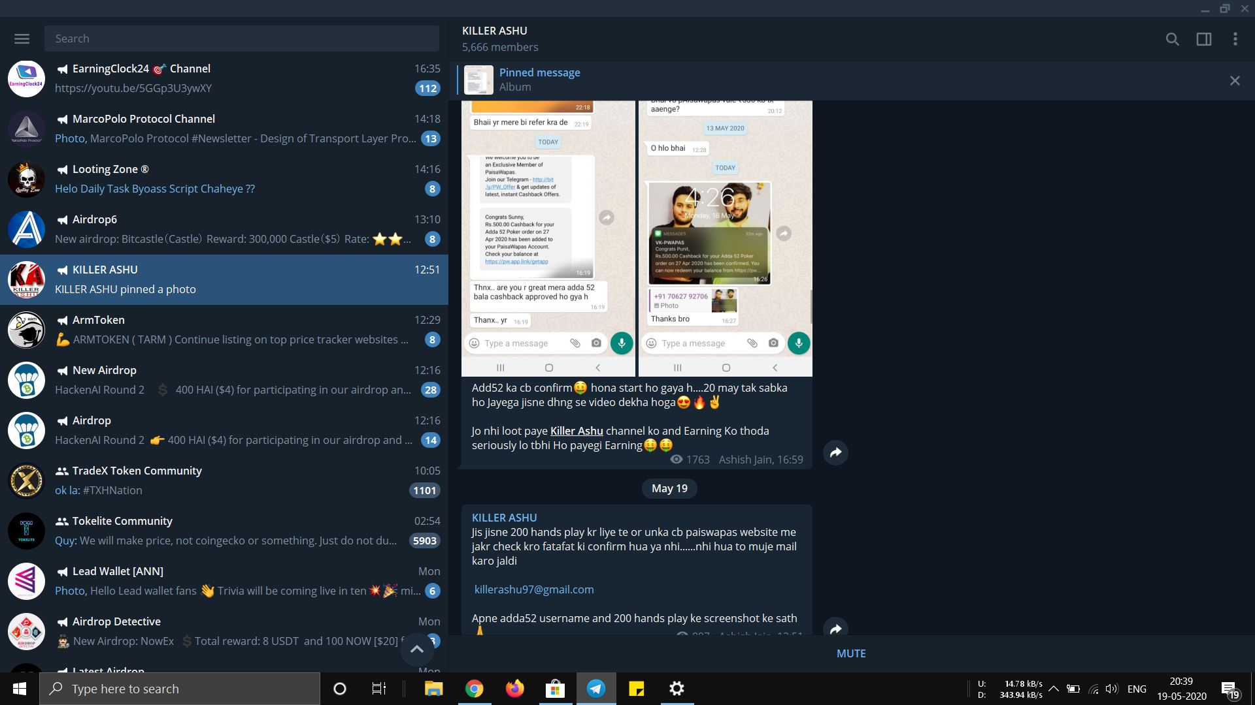This screenshot has width=1255, height=705.
Task: Open Airdrop6 channel chat
Action: pyautogui.click(x=224, y=229)
